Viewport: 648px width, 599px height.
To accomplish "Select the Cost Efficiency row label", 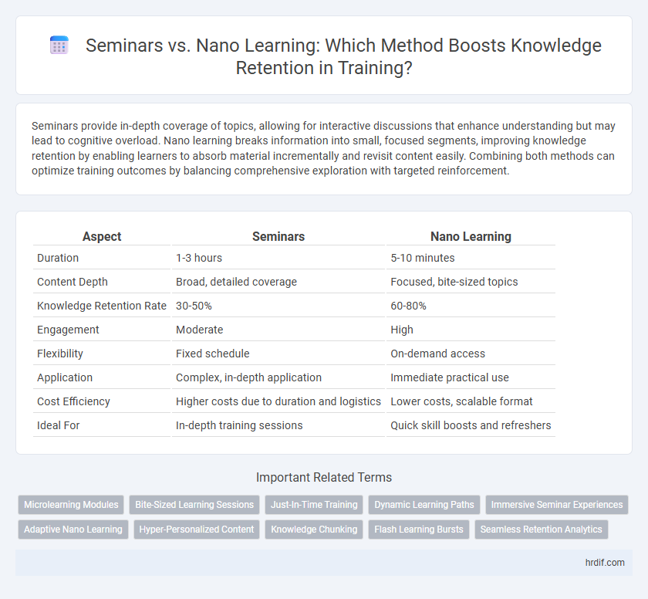I will pos(73,402).
